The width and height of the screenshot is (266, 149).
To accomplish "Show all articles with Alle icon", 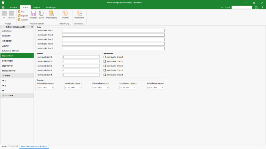I will (4, 15).
